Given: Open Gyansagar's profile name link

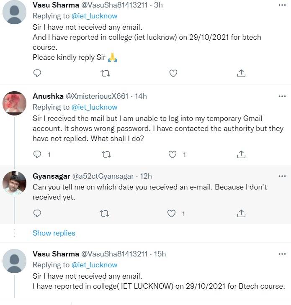Looking at the screenshot, I should [51, 176].
